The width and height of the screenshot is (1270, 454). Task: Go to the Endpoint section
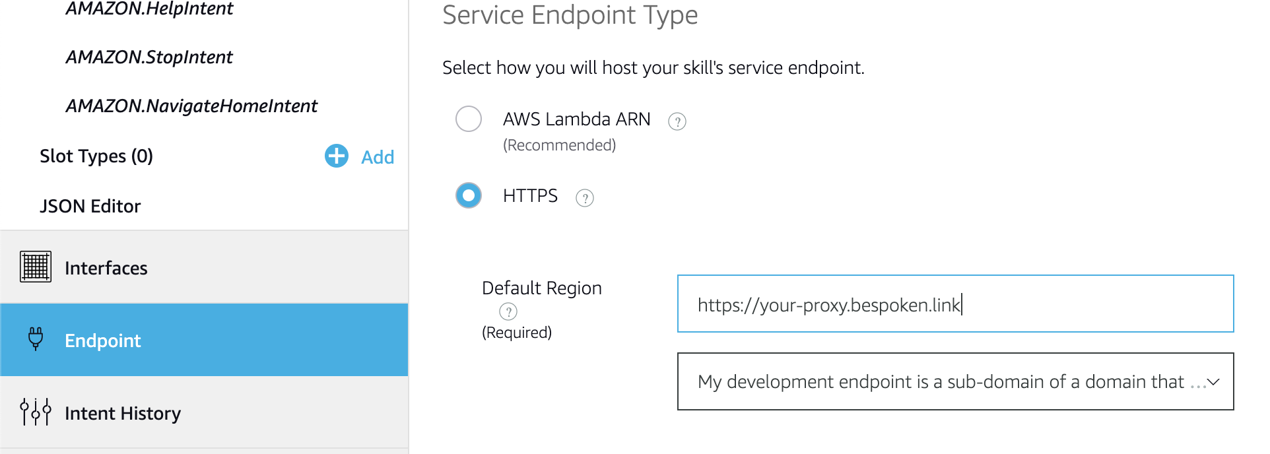point(204,340)
